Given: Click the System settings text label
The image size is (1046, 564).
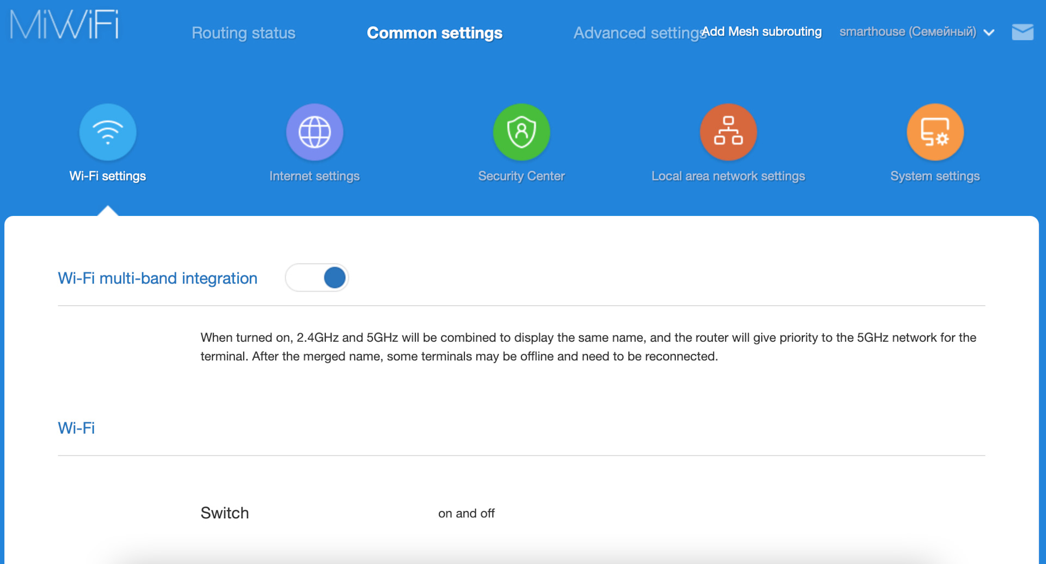Looking at the screenshot, I should point(935,176).
